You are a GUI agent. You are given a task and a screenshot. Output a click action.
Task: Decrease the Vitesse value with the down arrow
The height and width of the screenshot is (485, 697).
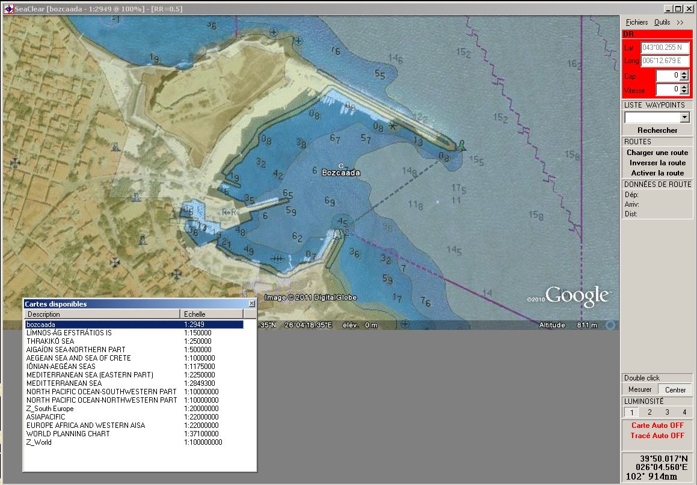684,92
